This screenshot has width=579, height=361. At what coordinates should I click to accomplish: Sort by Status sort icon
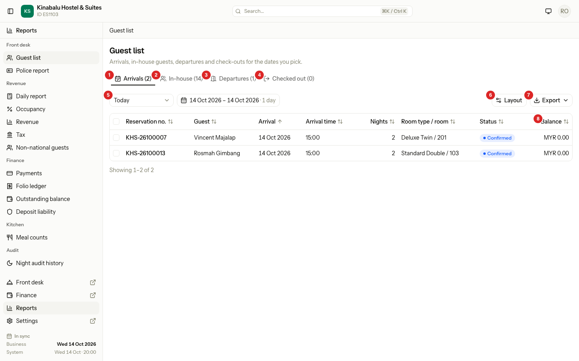pos(501,122)
